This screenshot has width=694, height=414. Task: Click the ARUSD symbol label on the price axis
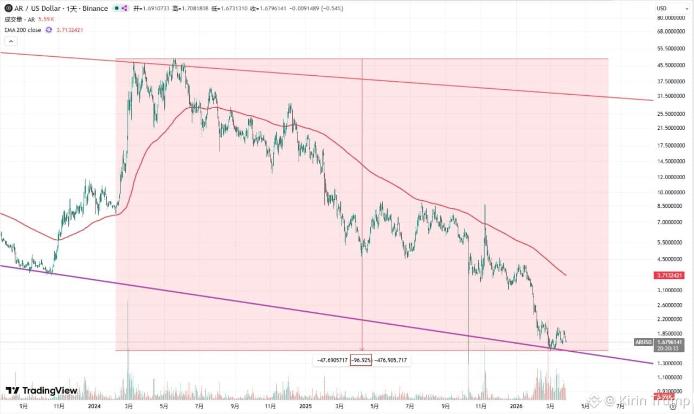[644, 343]
